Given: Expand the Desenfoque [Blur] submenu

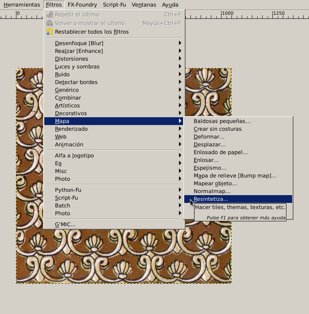Looking at the screenshot, I should click(x=114, y=43).
